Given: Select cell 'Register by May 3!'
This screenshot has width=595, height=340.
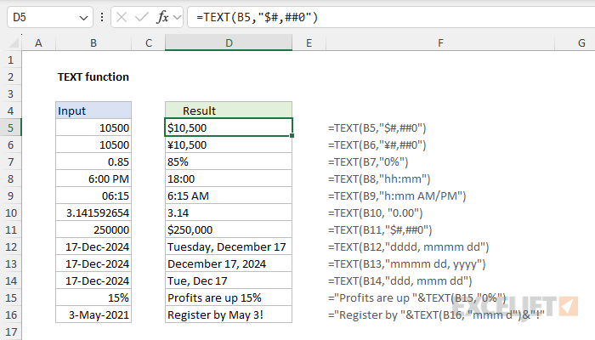Looking at the screenshot, I should (229, 314).
